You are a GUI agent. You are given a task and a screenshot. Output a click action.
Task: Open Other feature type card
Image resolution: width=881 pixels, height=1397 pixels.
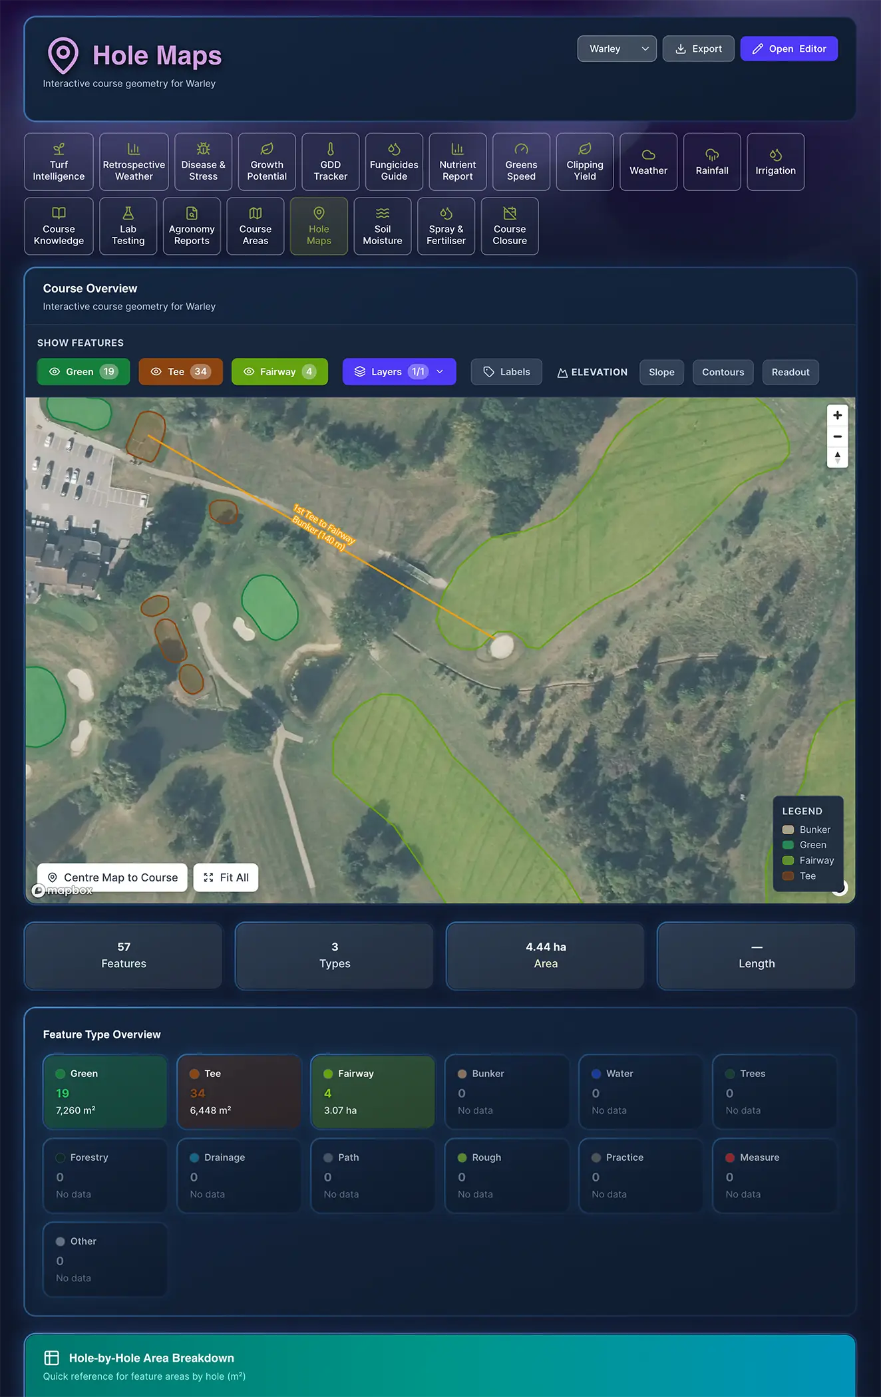(105, 1259)
